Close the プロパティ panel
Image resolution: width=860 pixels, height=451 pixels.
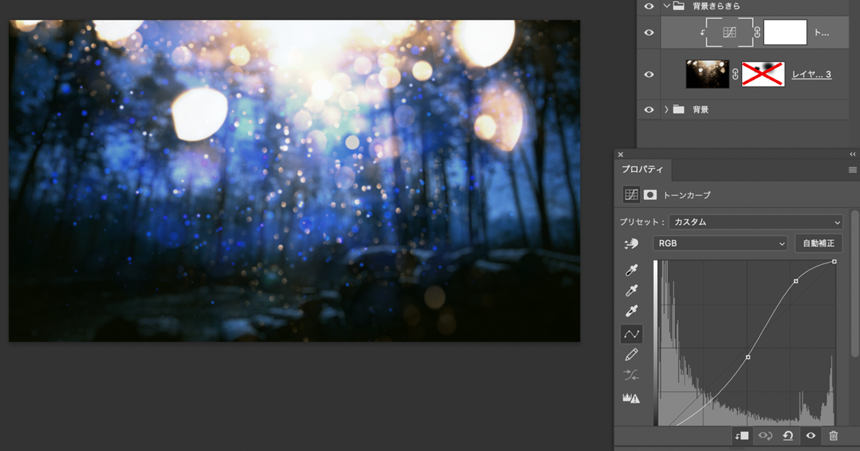(x=621, y=154)
